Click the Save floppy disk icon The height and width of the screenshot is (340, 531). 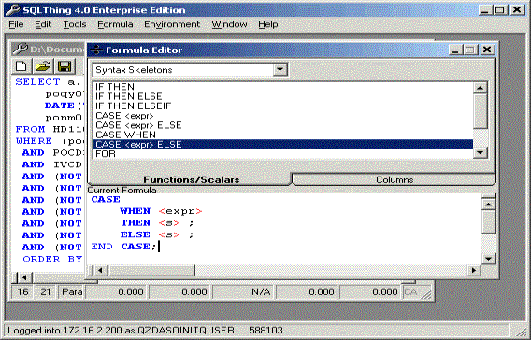coord(65,66)
